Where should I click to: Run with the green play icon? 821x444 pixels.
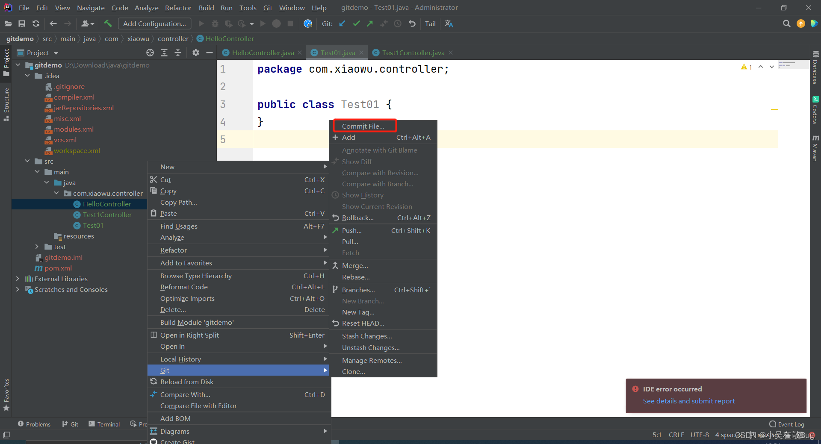(201, 24)
